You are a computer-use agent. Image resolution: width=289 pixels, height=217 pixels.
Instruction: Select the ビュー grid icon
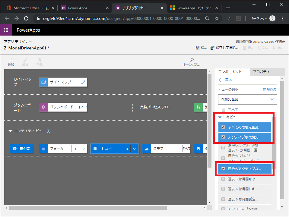[95, 149]
